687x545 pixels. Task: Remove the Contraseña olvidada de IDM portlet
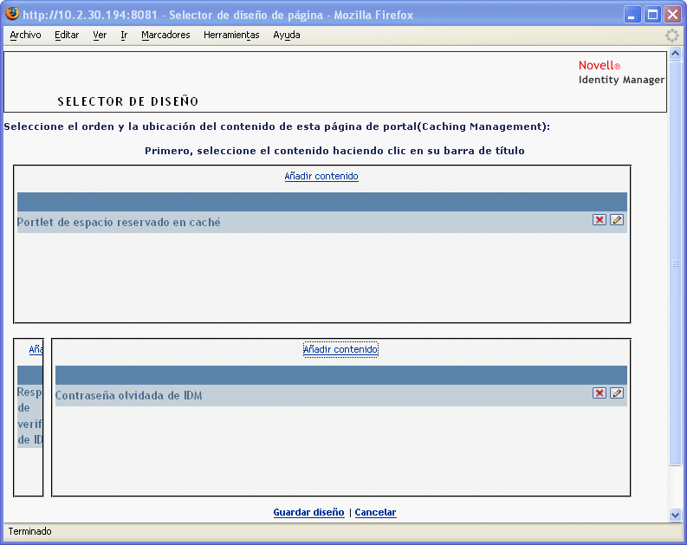tap(599, 393)
